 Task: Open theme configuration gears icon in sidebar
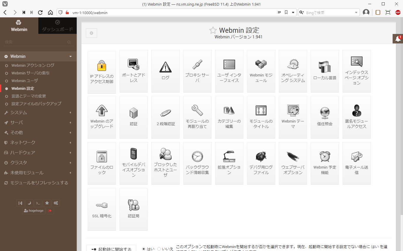(x=56, y=203)
